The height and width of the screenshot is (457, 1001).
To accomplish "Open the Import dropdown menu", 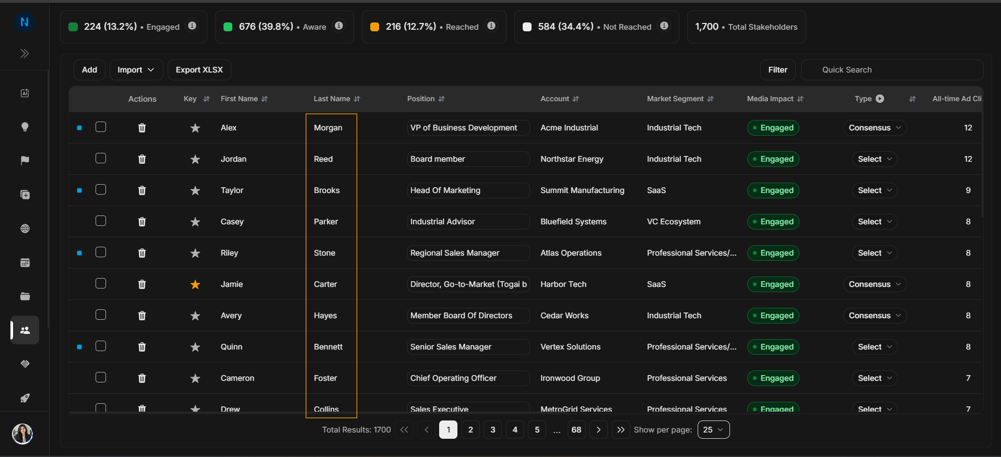I will coord(136,70).
